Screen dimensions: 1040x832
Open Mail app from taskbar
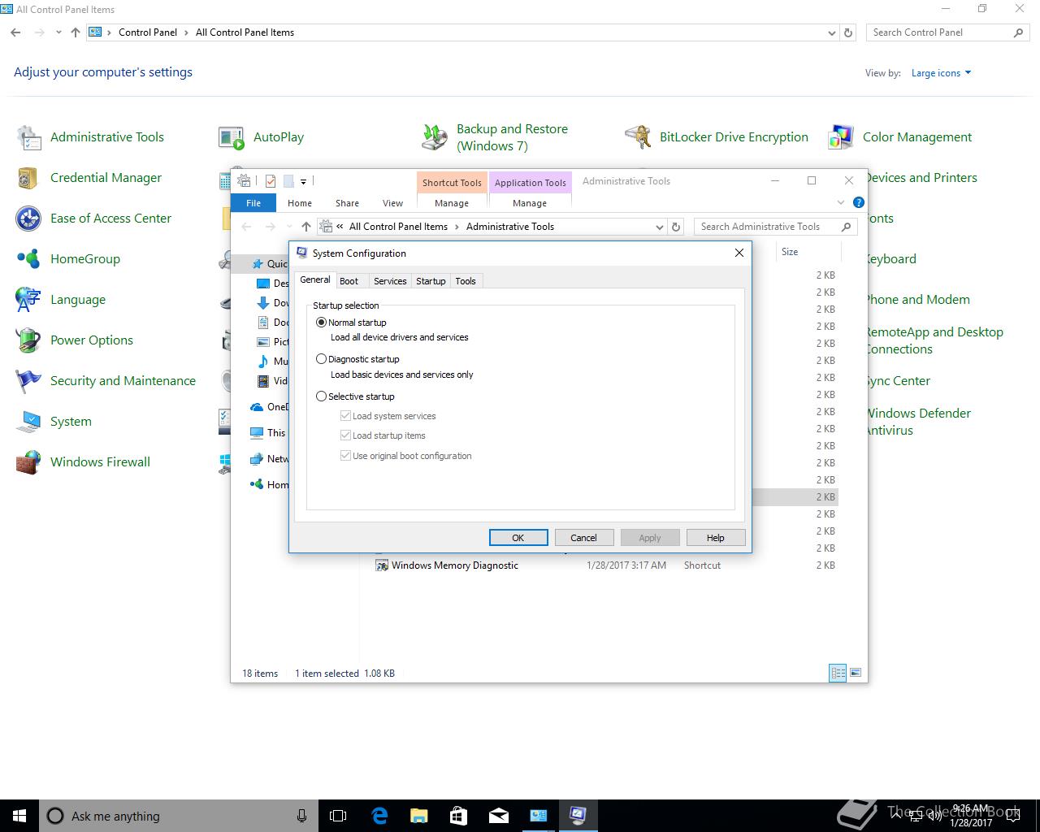point(498,816)
